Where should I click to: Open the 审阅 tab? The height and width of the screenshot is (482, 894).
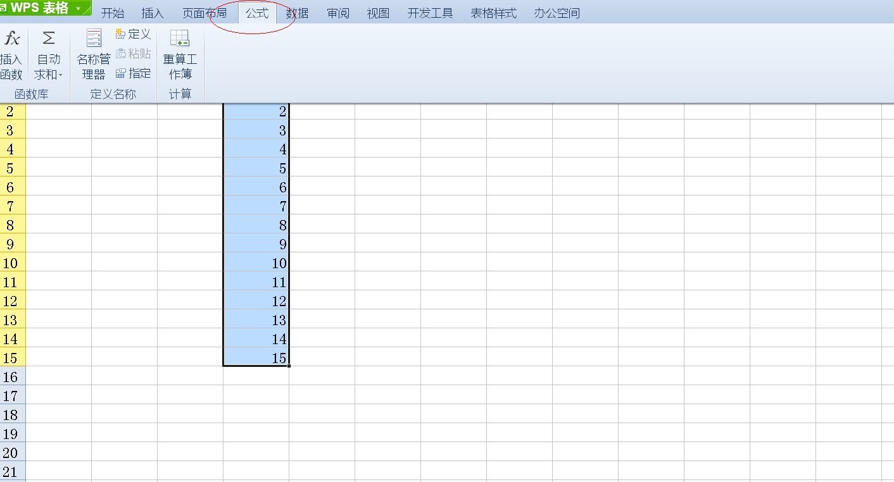[x=338, y=13]
